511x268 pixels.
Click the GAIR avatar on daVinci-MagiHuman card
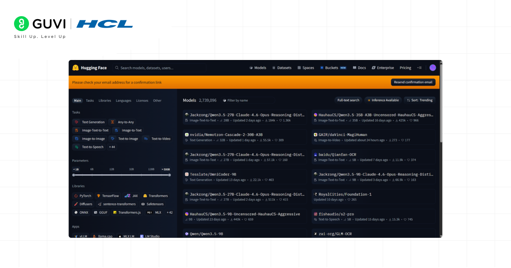pos(316,134)
